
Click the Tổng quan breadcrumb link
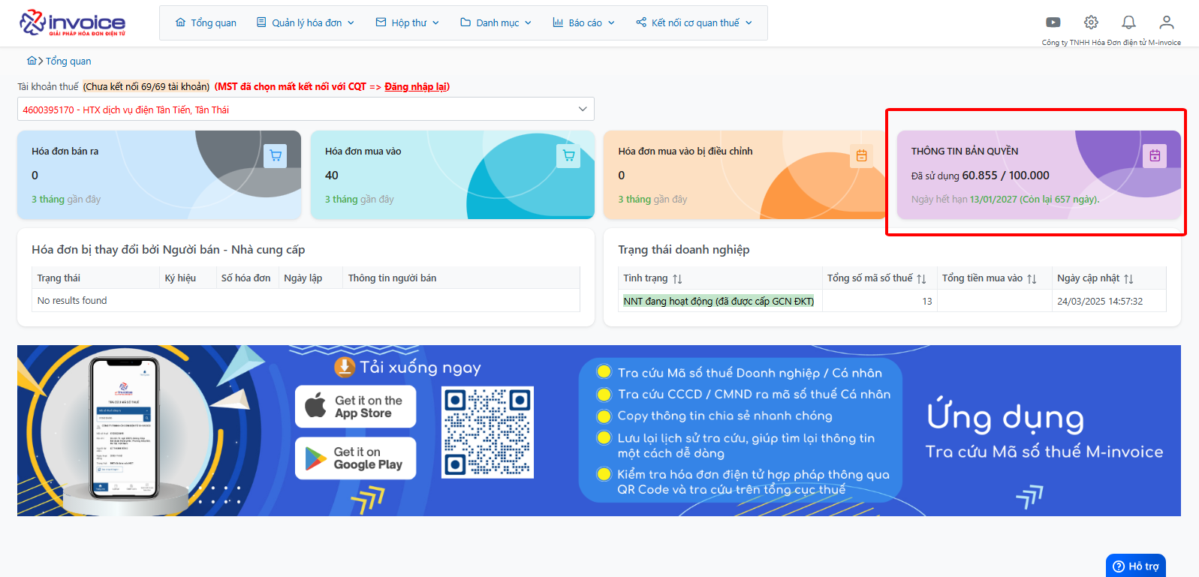tap(68, 61)
